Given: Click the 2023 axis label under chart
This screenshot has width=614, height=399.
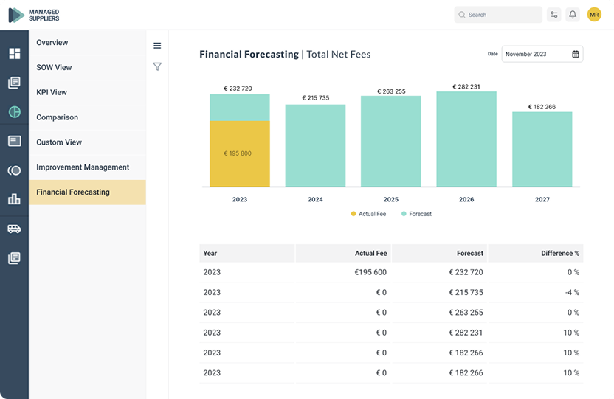Looking at the screenshot, I should pyautogui.click(x=240, y=199).
